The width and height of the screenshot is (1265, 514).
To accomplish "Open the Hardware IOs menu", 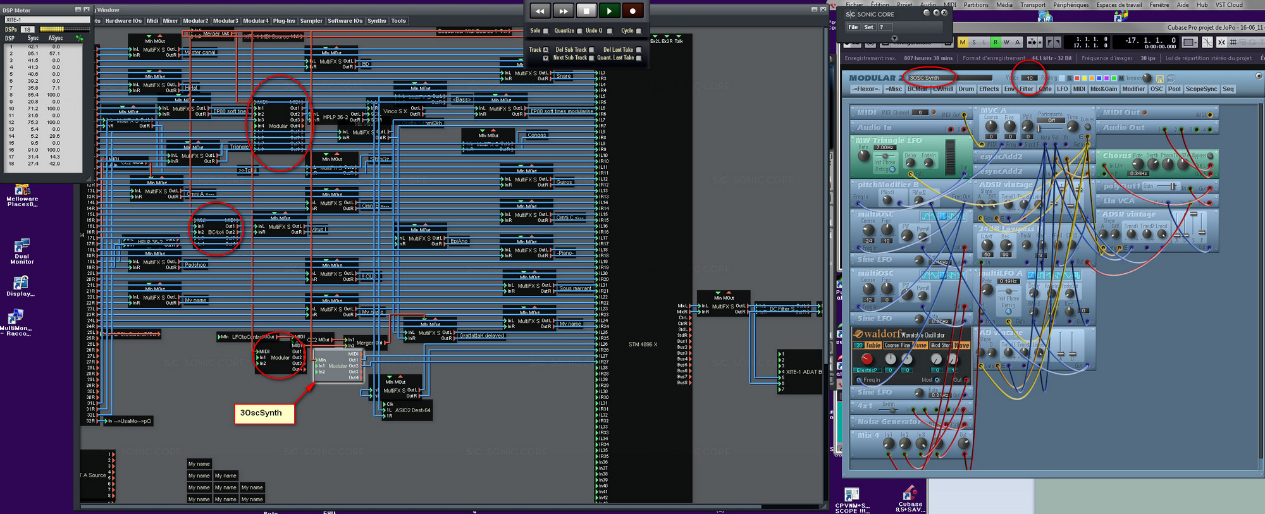I will click(x=123, y=21).
